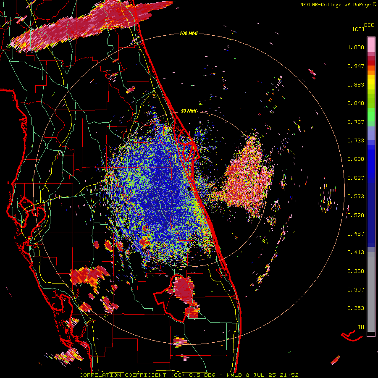Screen dimensions: 378x378
Task: Select the 1.000 value on the scale
Action: (x=356, y=47)
